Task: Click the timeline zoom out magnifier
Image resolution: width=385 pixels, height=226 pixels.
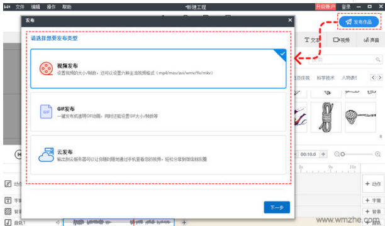Action: point(337,154)
